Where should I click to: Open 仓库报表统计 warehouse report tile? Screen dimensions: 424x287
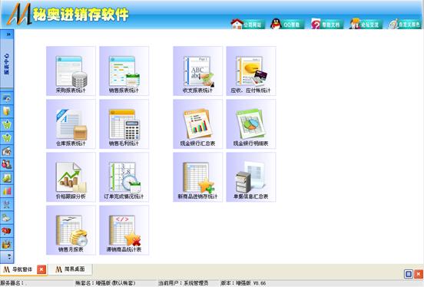point(71,124)
